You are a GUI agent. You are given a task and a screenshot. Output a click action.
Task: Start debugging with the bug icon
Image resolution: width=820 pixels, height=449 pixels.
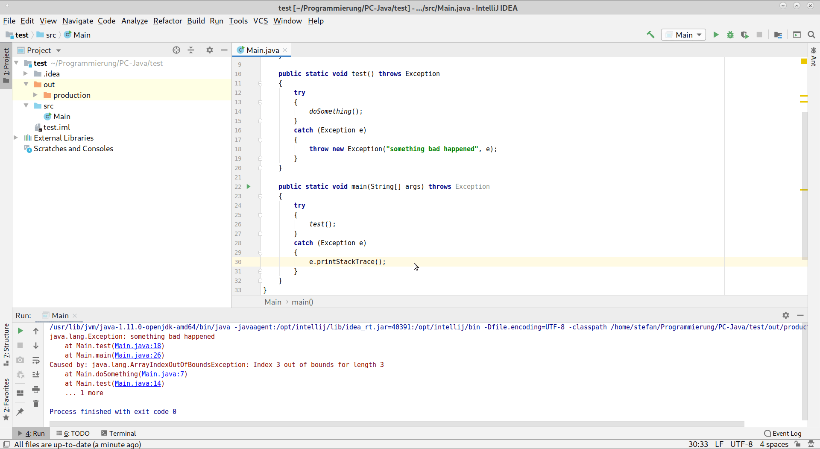coord(730,35)
